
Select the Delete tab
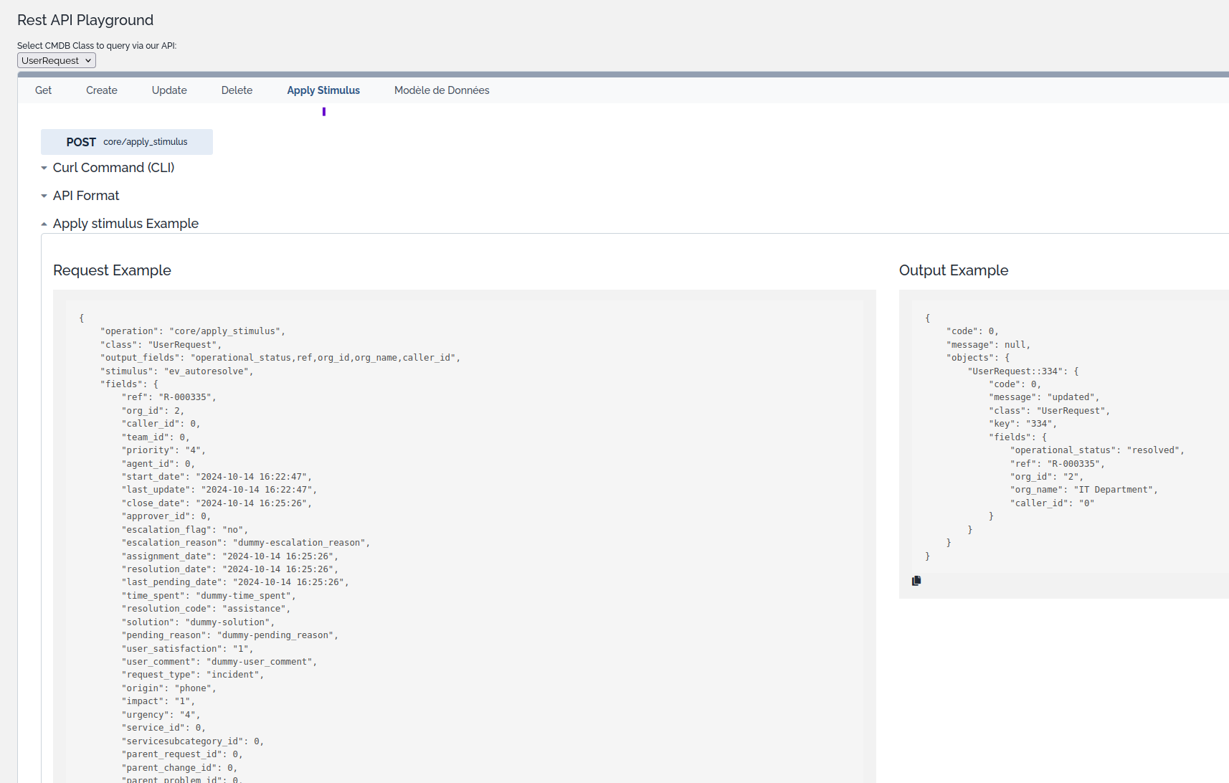(237, 90)
